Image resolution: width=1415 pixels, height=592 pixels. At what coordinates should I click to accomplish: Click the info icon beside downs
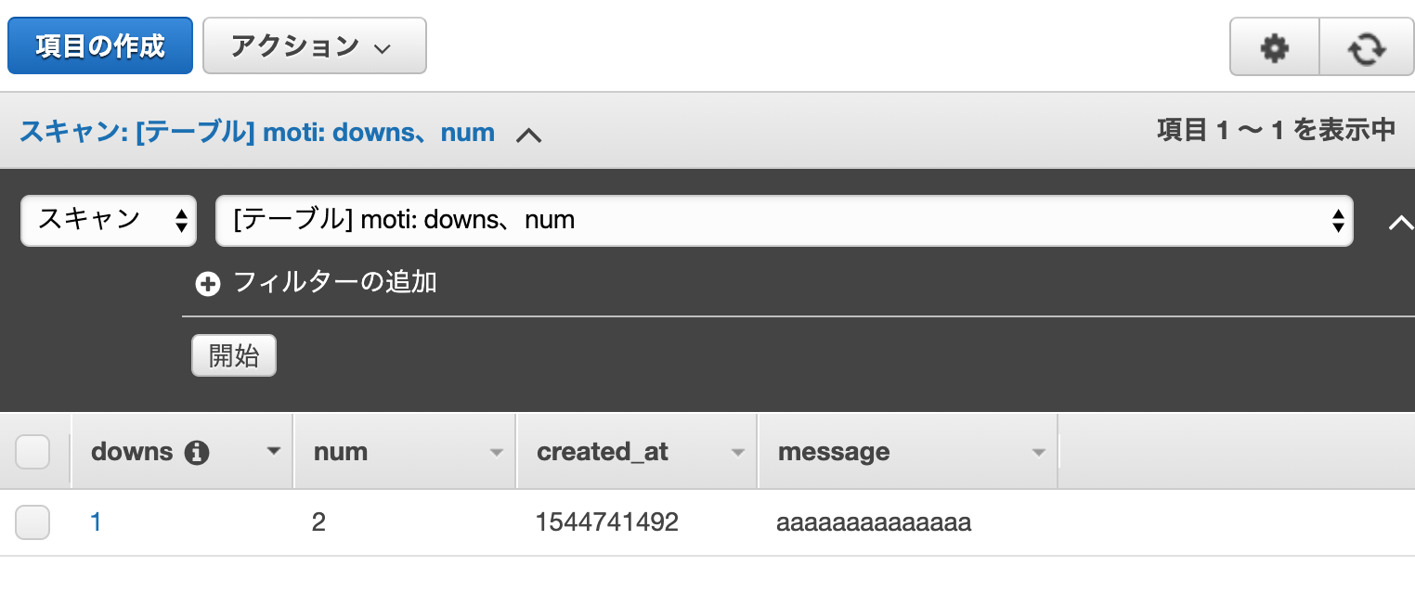pos(197,453)
